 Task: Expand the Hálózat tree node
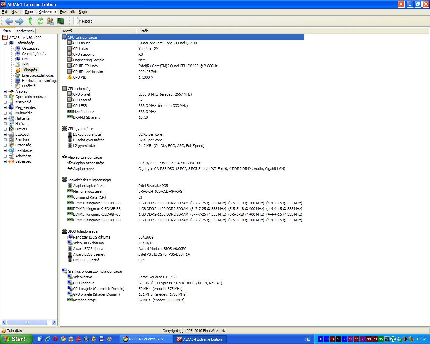[x=5, y=124]
